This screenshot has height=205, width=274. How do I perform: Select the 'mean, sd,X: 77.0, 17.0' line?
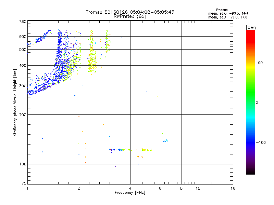228,17
